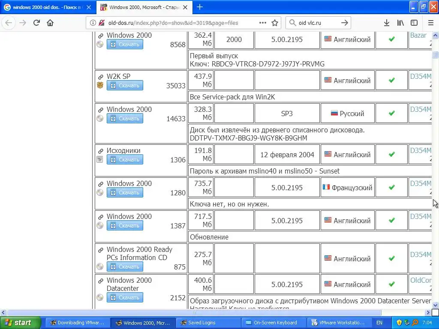Switch to Downloading VMware taskbar item
The image size is (439, 329).
(77, 323)
